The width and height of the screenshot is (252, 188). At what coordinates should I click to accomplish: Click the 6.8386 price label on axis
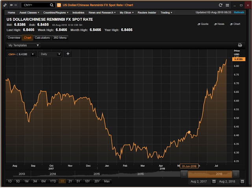point(239,59)
